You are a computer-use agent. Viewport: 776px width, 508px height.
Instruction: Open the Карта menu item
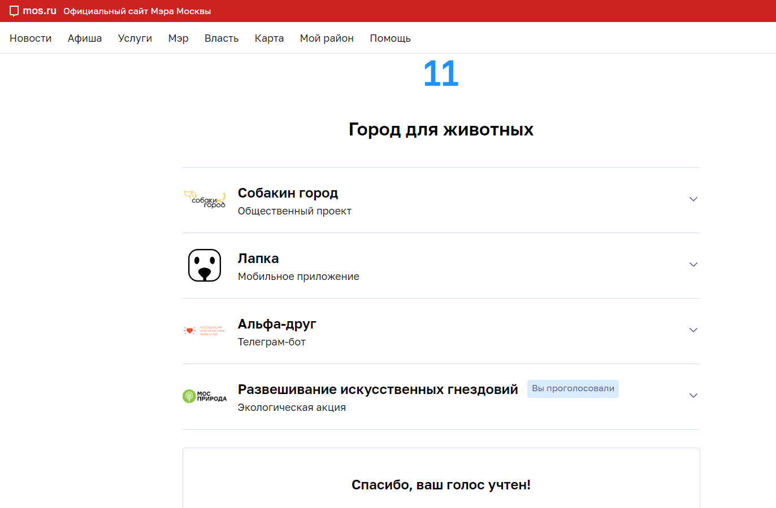click(x=269, y=38)
